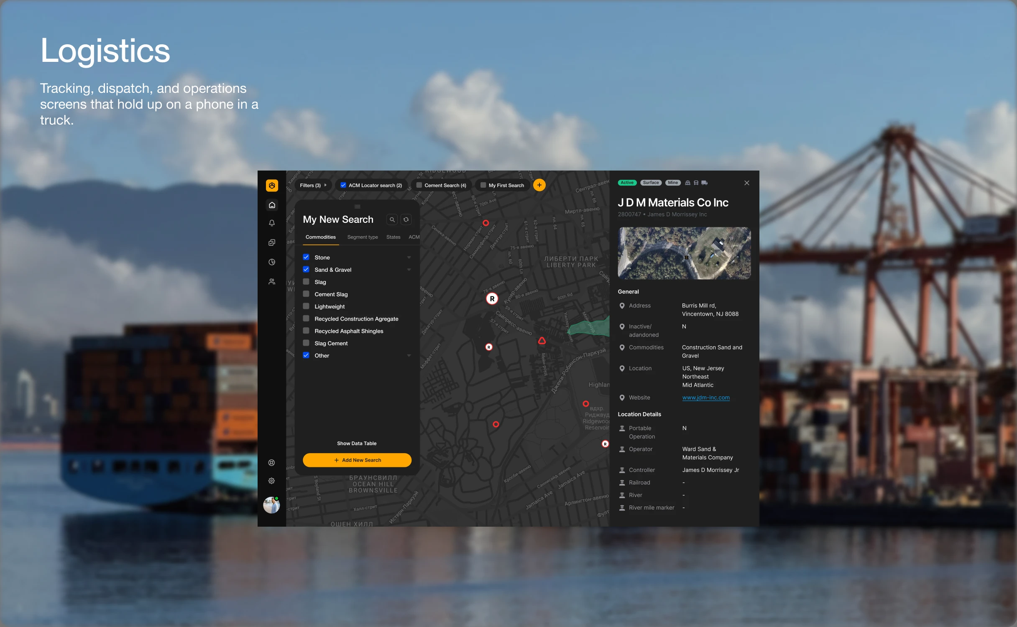Click the refresh icon beside My New Search
The width and height of the screenshot is (1017, 627).
click(x=406, y=219)
